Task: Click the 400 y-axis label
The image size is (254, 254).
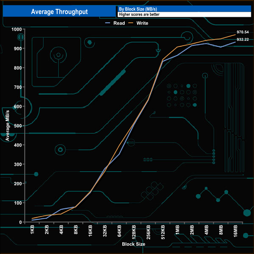Action: 18,145
